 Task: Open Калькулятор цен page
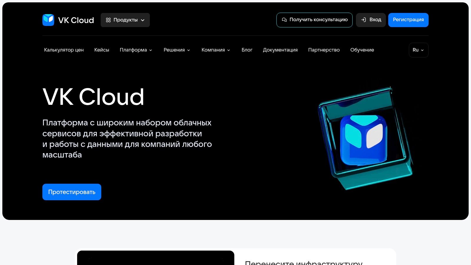(x=64, y=50)
